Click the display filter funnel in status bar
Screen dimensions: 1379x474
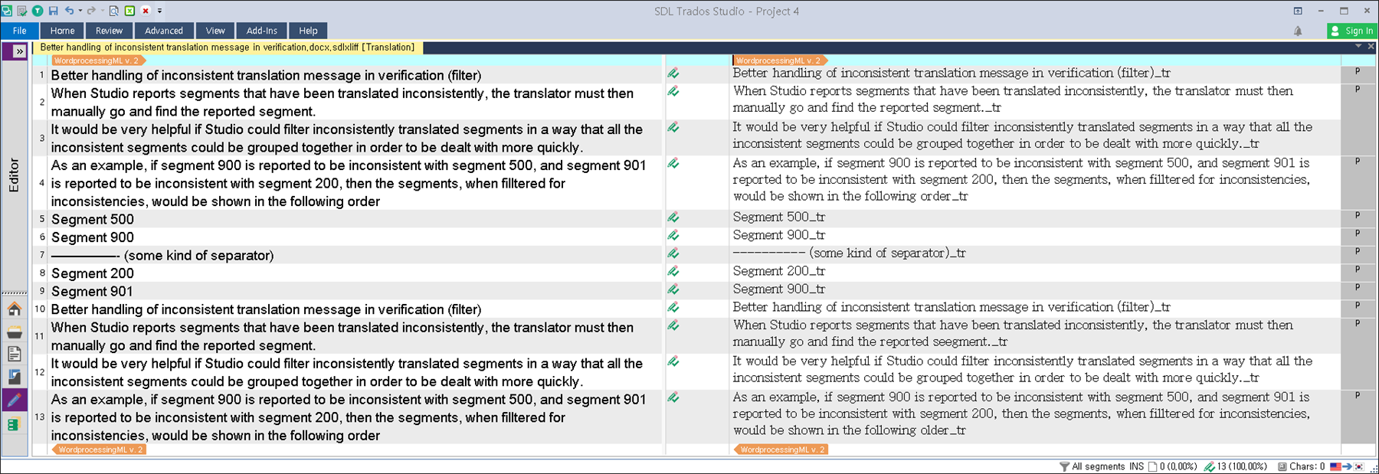pyautogui.click(x=1064, y=466)
